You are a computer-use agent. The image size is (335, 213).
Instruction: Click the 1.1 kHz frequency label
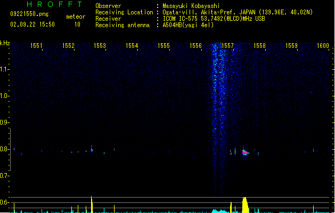4,69
